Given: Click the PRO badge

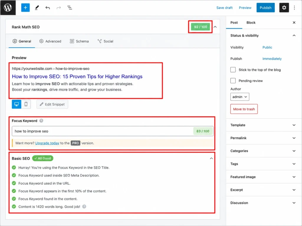Looking at the screenshot, I should 75,143.
